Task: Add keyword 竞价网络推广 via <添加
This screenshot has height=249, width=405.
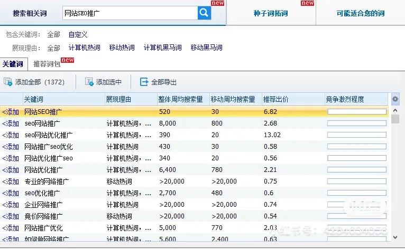Action: 11,216
